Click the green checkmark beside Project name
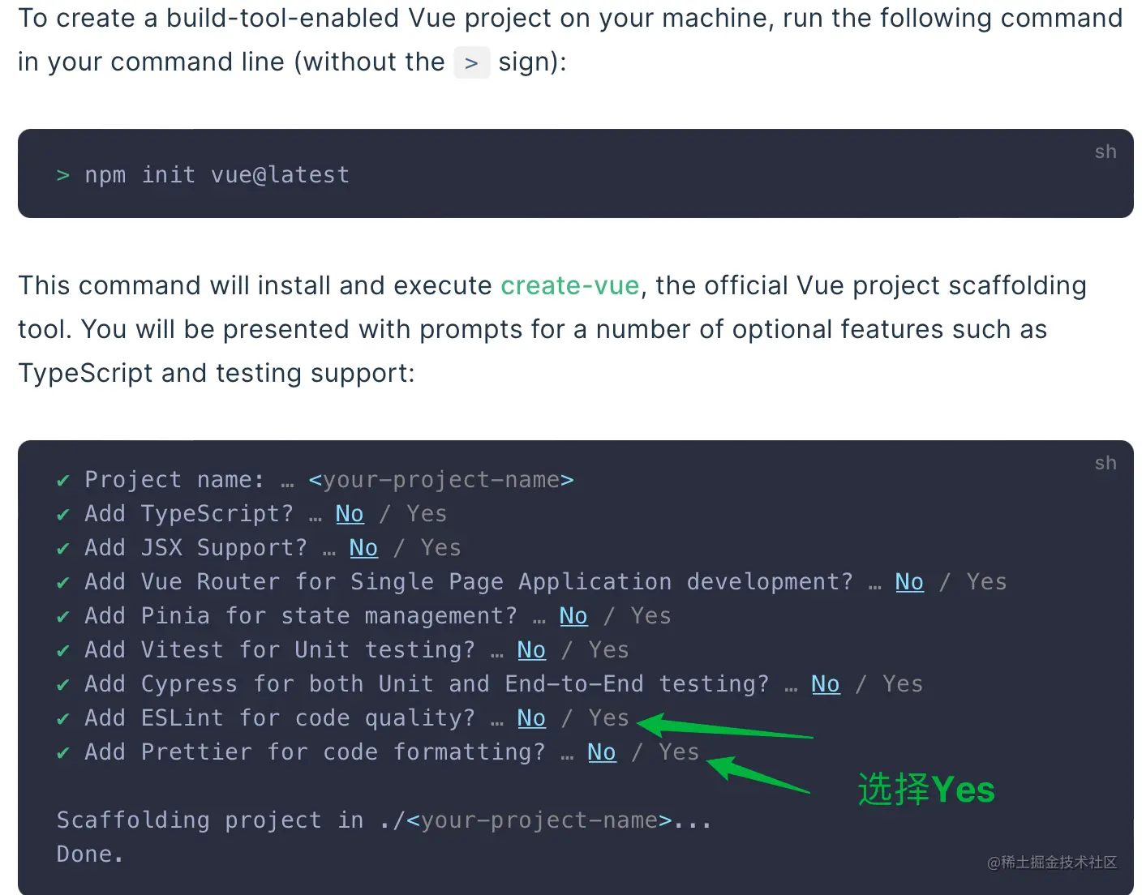This screenshot has height=895, width=1142. (63, 481)
